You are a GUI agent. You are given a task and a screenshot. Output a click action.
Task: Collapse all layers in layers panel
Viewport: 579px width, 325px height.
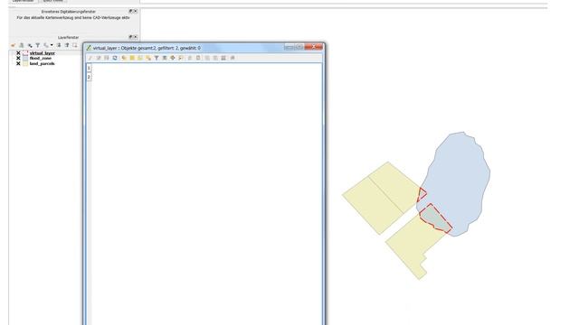click(x=67, y=45)
